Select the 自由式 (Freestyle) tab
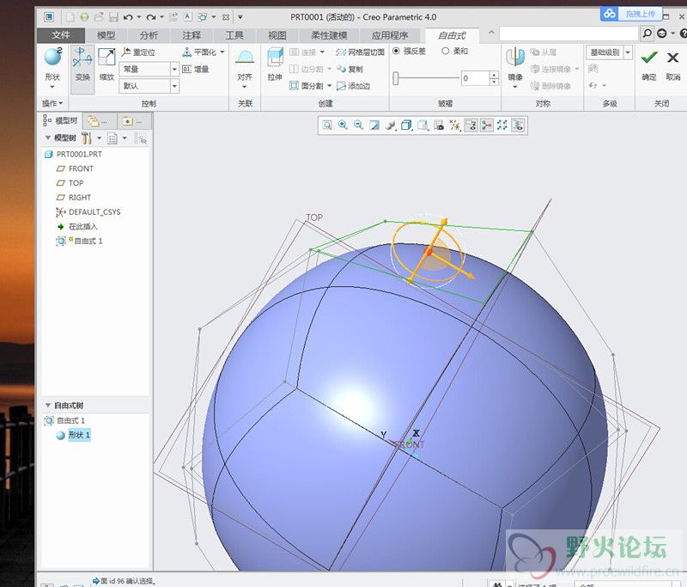 [x=453, y=35]
